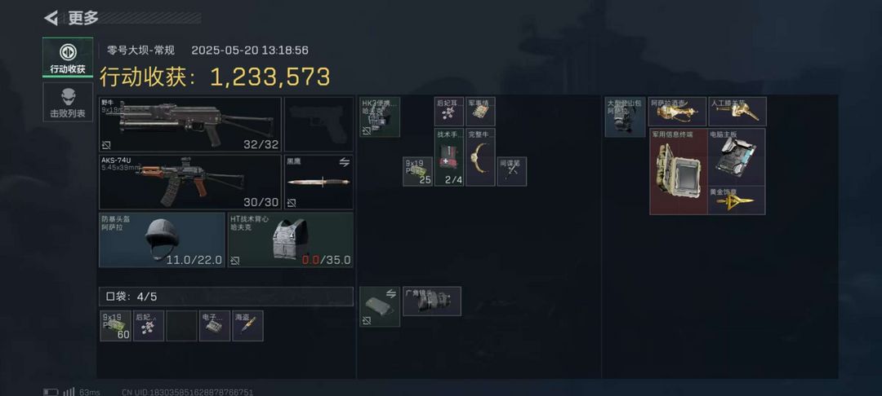This screenshot has width=882, height=396.
Task: Select the 防暴头盔 helmet item
Action: coord(162,240)
